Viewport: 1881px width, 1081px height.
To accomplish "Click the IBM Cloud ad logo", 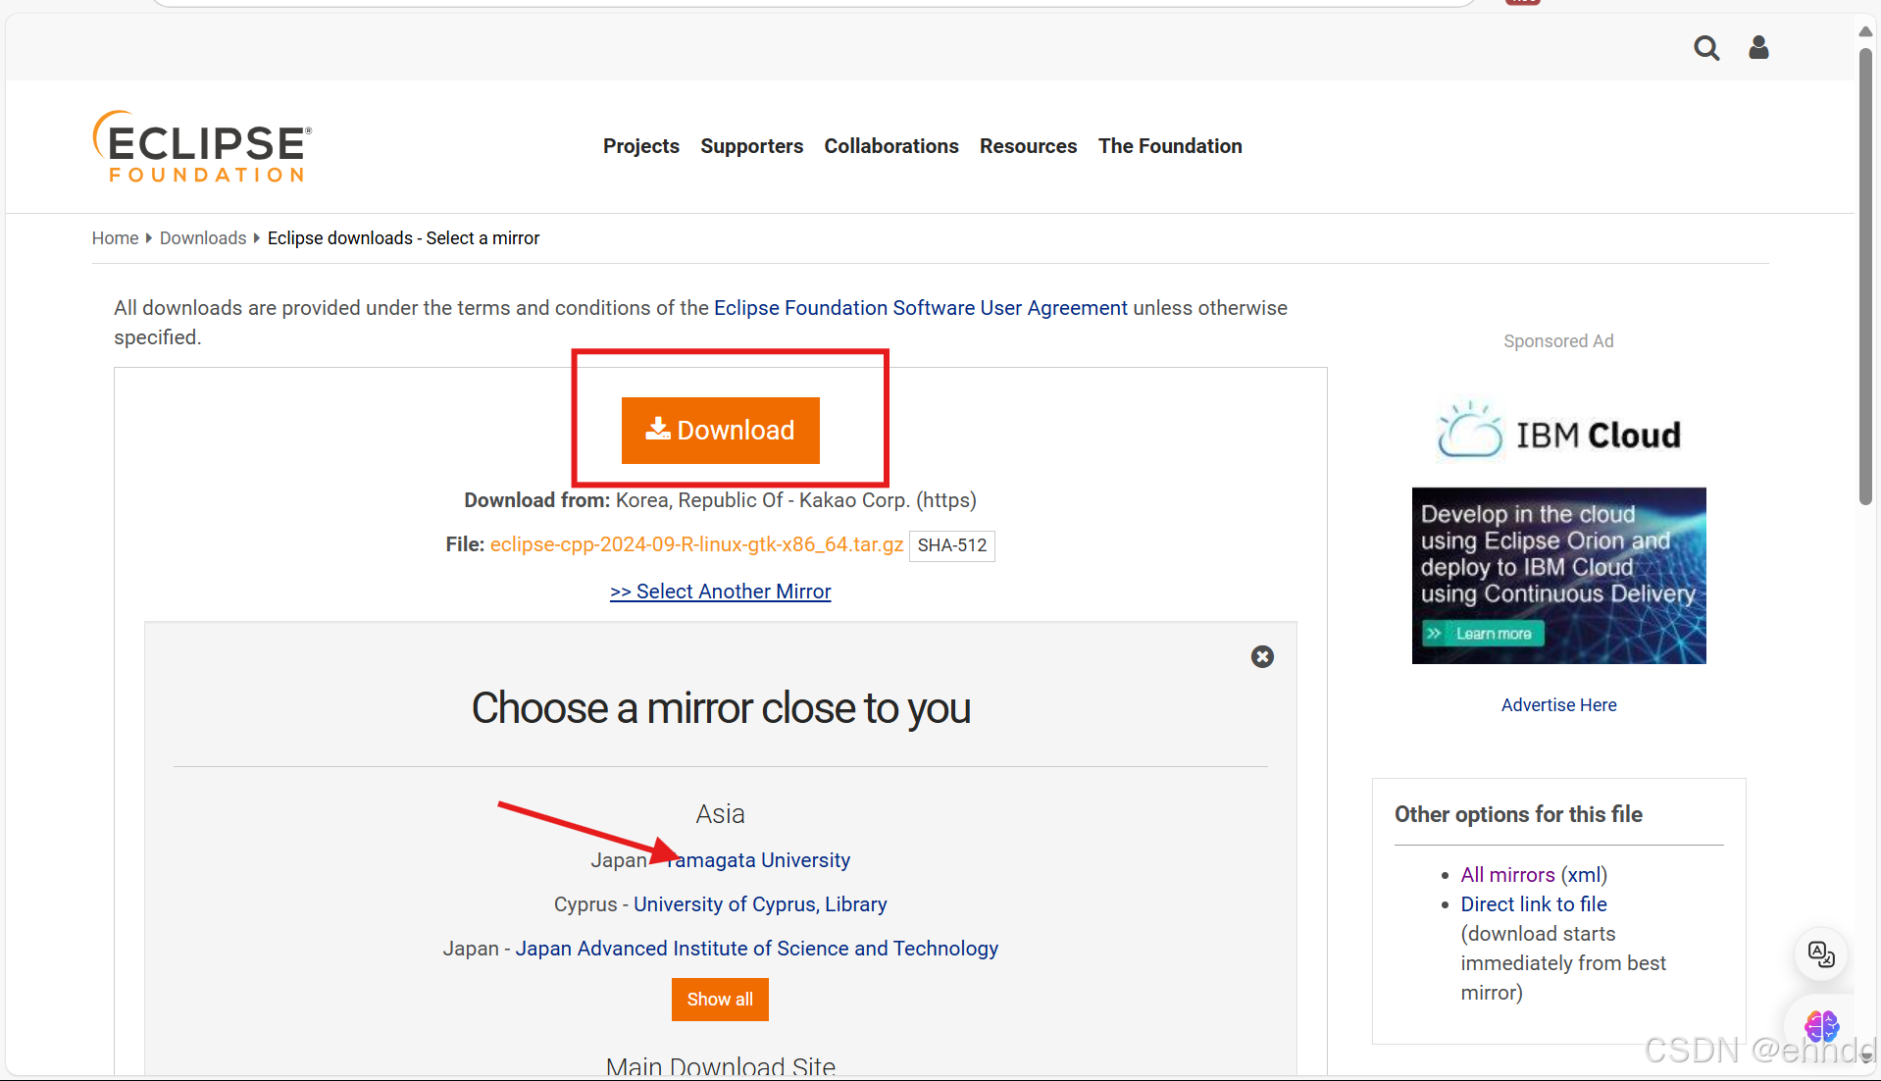I will [x=1559, y=431].
